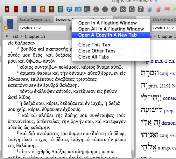Click the blue swap-arrows shield icon
Image resolution: width=176 pixels, height=159 pixels.
pyautogui.click(x=69, y=9)
